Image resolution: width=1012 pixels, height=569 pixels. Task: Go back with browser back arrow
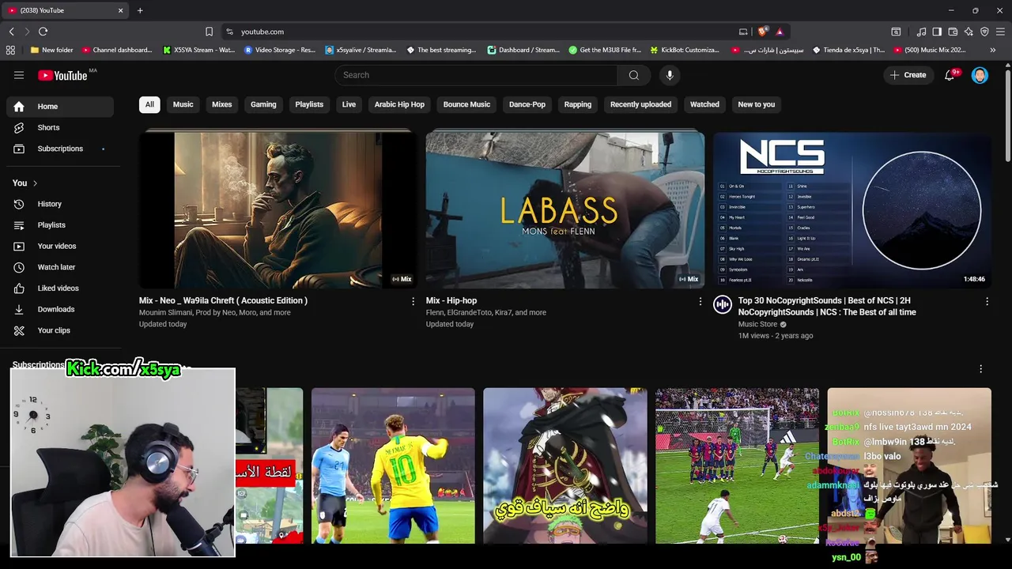pos(11,32)
